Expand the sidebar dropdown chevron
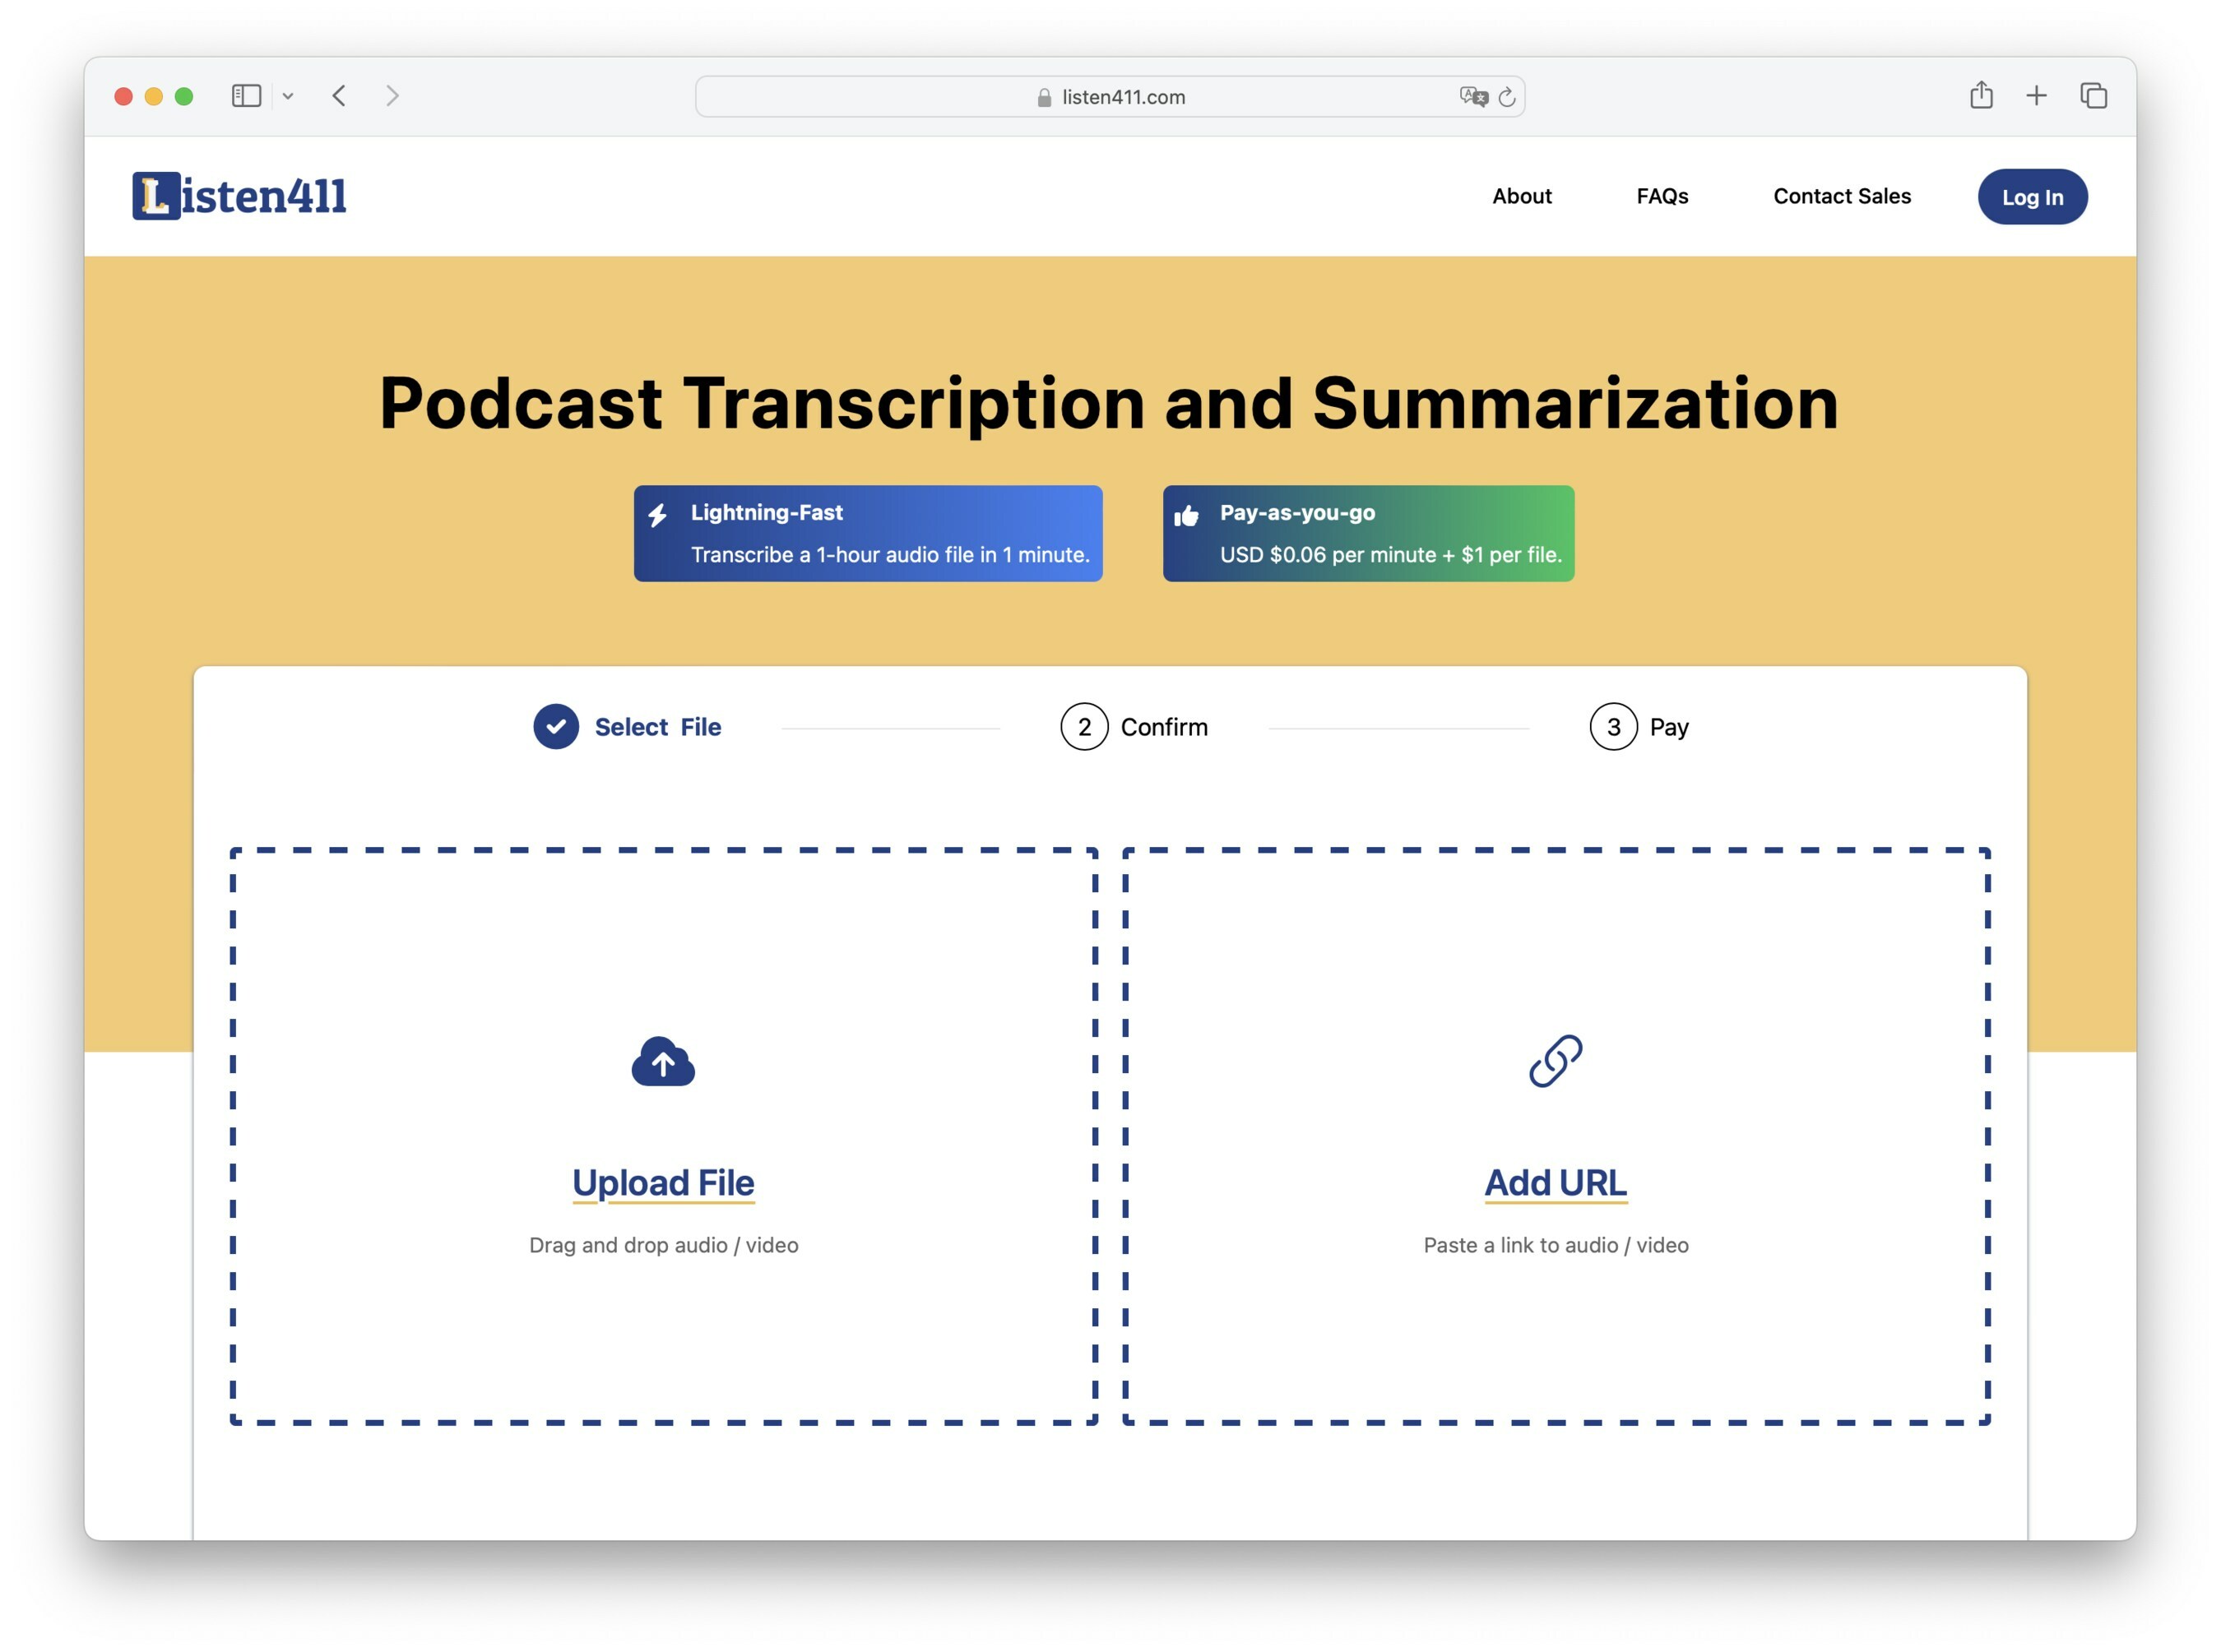The height and width of the screenshot is (1652, 2221). click(288, 97)
